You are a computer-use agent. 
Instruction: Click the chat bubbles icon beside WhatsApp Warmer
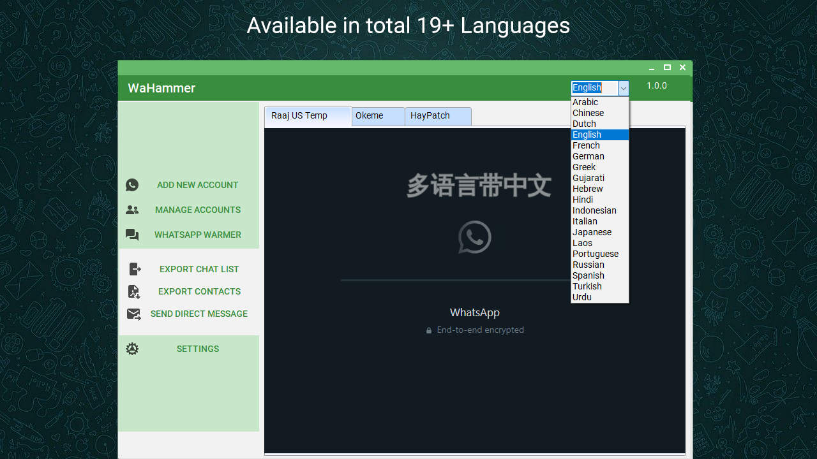click(x=132, y=235)
